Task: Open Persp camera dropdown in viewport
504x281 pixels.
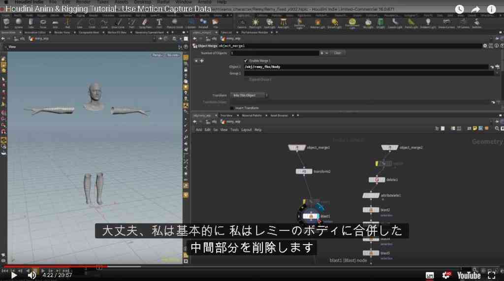Action: tap(157, 55)
